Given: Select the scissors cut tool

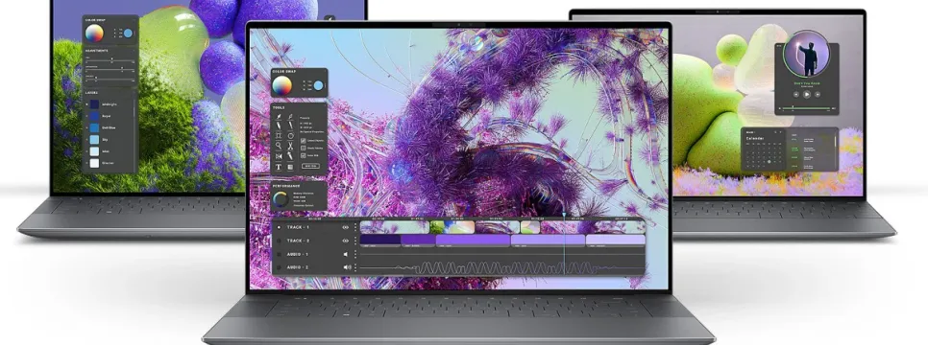Looking at the screenshot, I should [290, 146].
